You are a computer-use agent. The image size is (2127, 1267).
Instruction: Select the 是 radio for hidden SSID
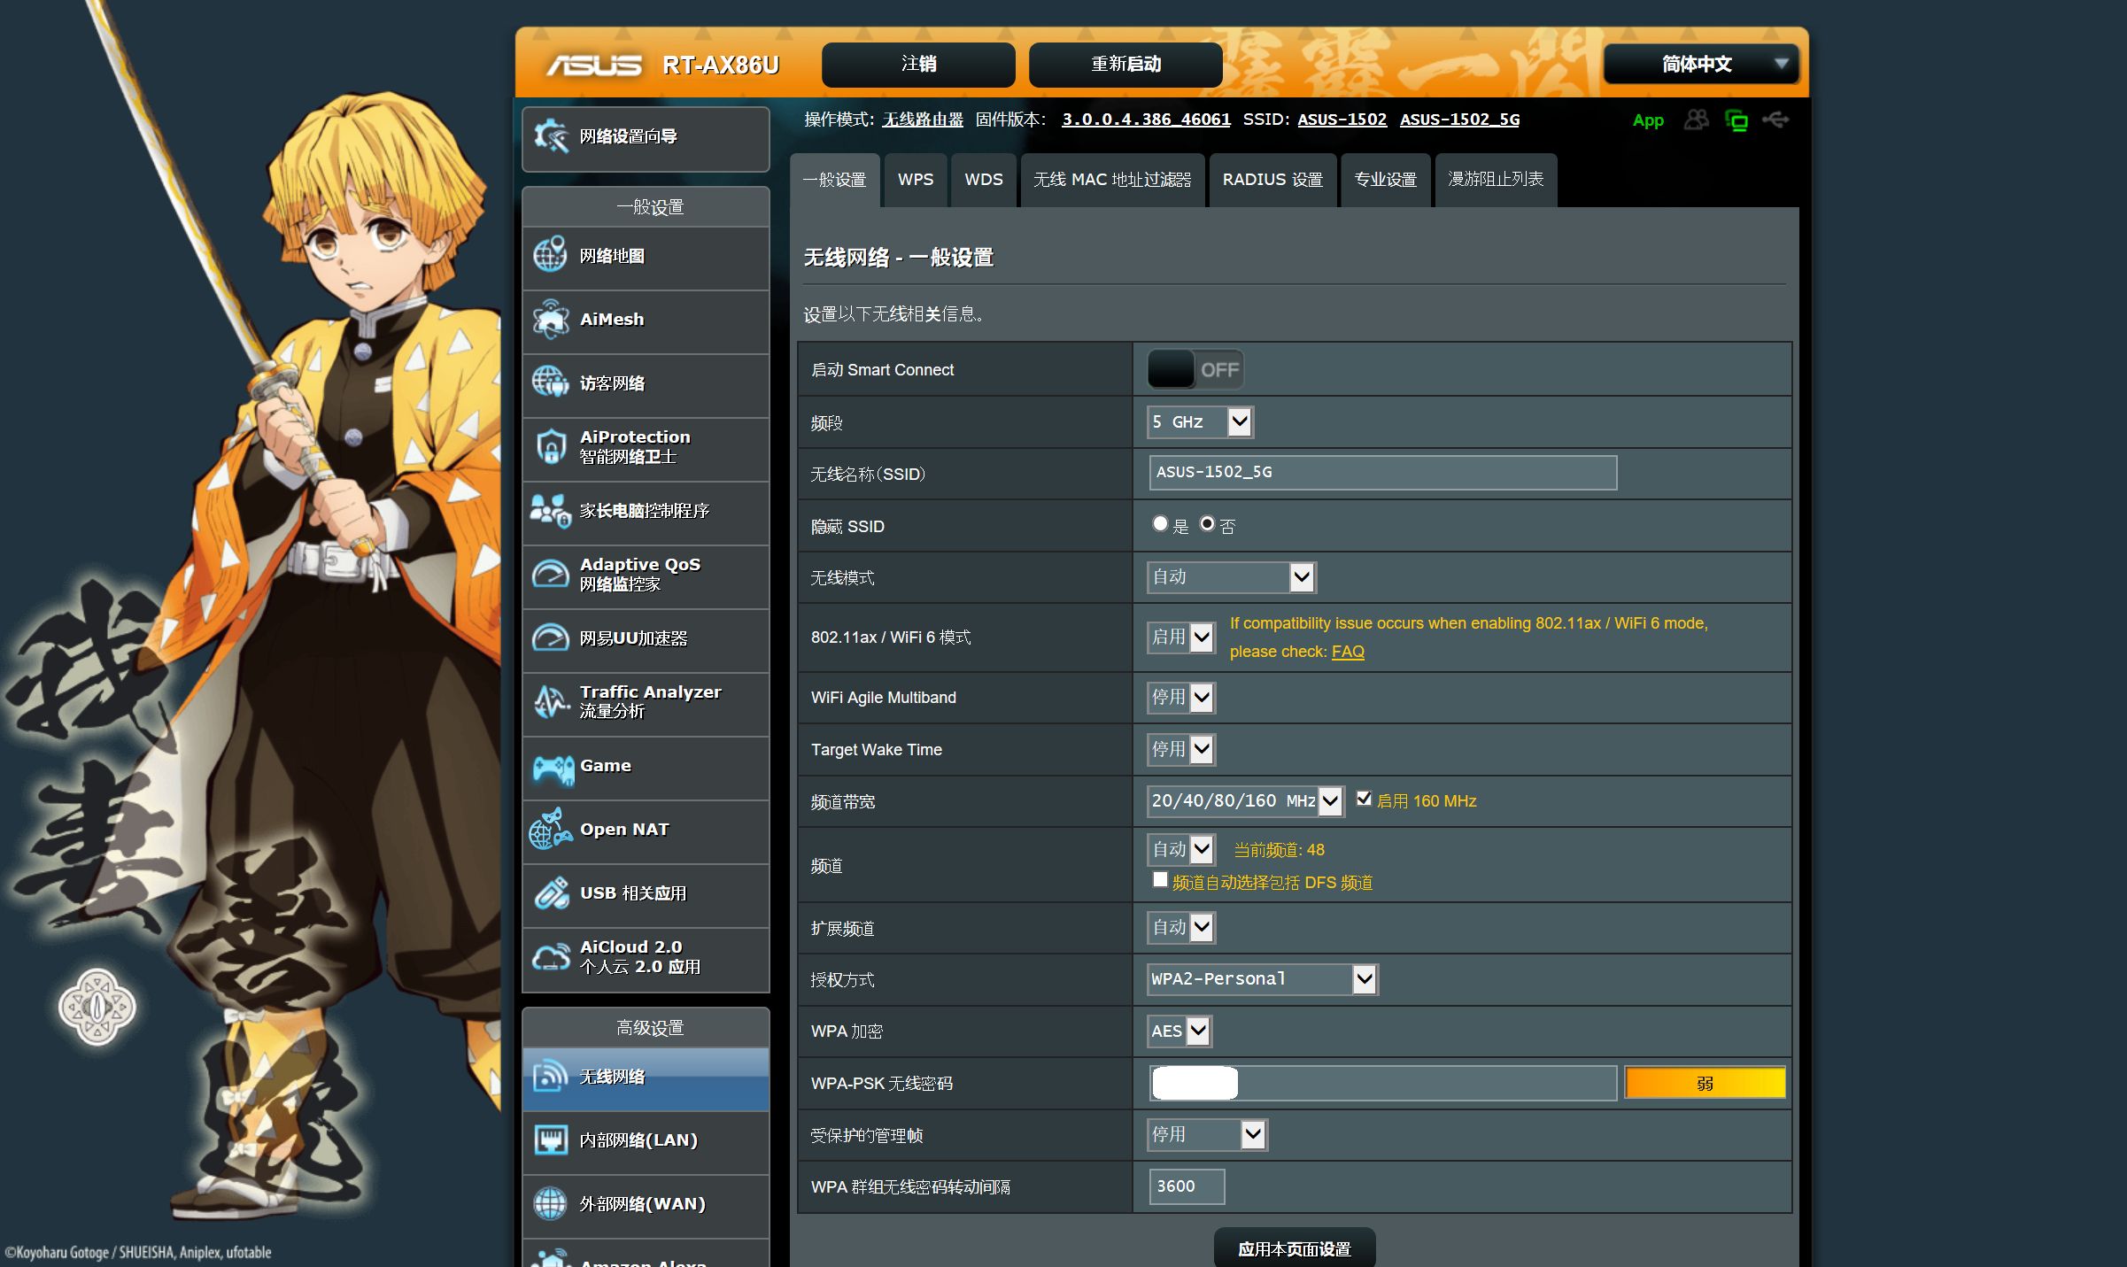1160,523
